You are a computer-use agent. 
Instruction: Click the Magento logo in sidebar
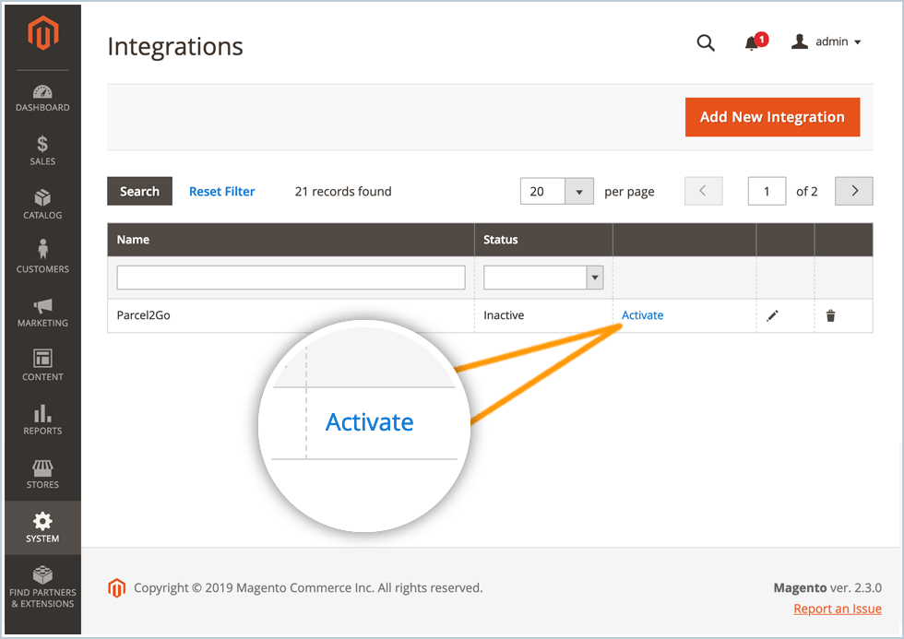click(x=42, y=35)
